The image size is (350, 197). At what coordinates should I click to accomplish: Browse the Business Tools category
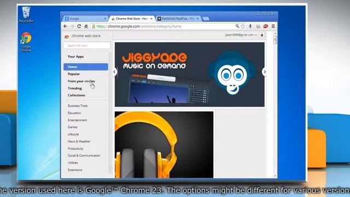78,106
